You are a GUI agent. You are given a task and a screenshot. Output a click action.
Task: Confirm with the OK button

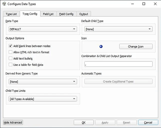(x=83, y=123)
